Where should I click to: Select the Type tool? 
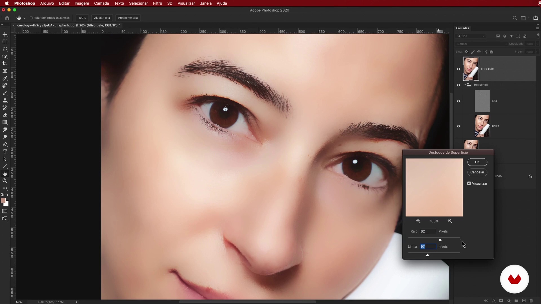coord(5,151)
